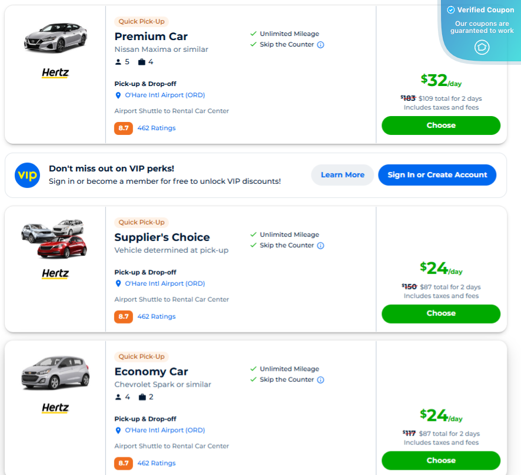Choose the Supplier's Choice rental
The image size is (521, 475).
(440, 314)
